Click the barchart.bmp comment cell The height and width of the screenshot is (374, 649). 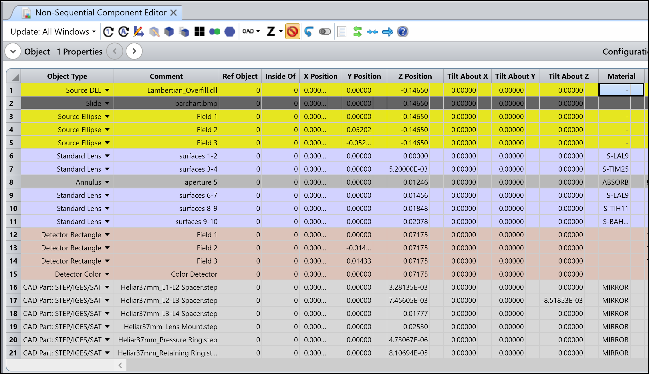coord(166,103)
